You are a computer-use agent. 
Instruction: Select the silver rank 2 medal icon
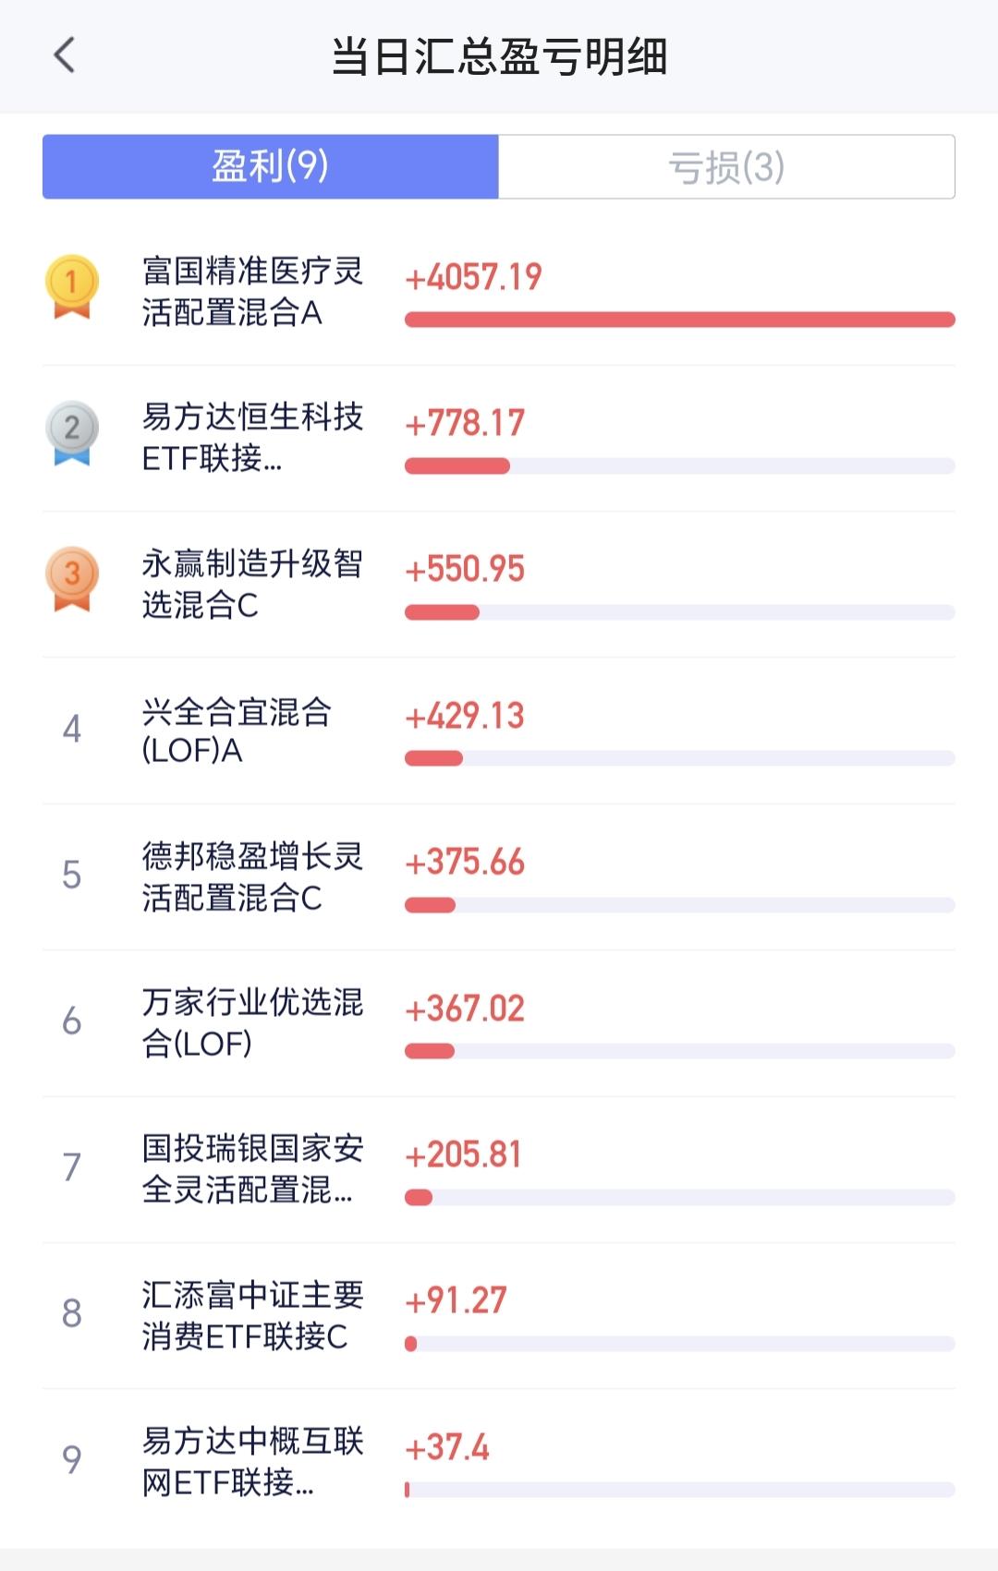click(x=72, y=432)
